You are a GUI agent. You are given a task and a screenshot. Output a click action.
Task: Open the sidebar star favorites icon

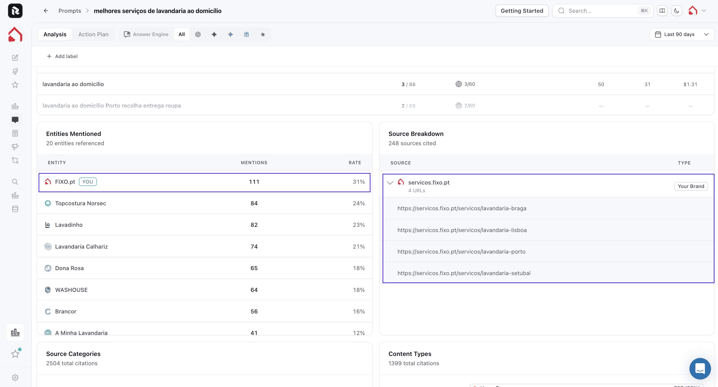(x=15, y=85)
